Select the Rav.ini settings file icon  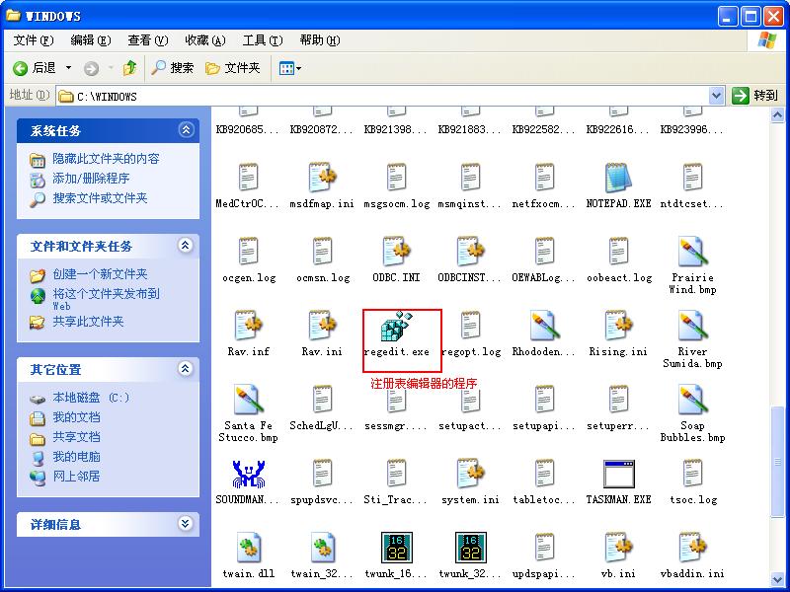[x=323, y=327]
